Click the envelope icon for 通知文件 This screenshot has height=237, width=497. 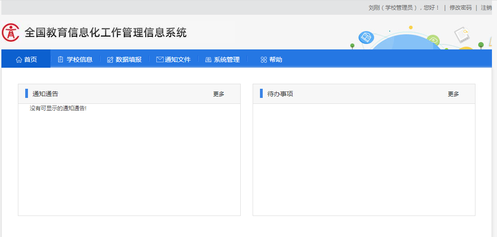pyautogui.click(x=160, y=59)
